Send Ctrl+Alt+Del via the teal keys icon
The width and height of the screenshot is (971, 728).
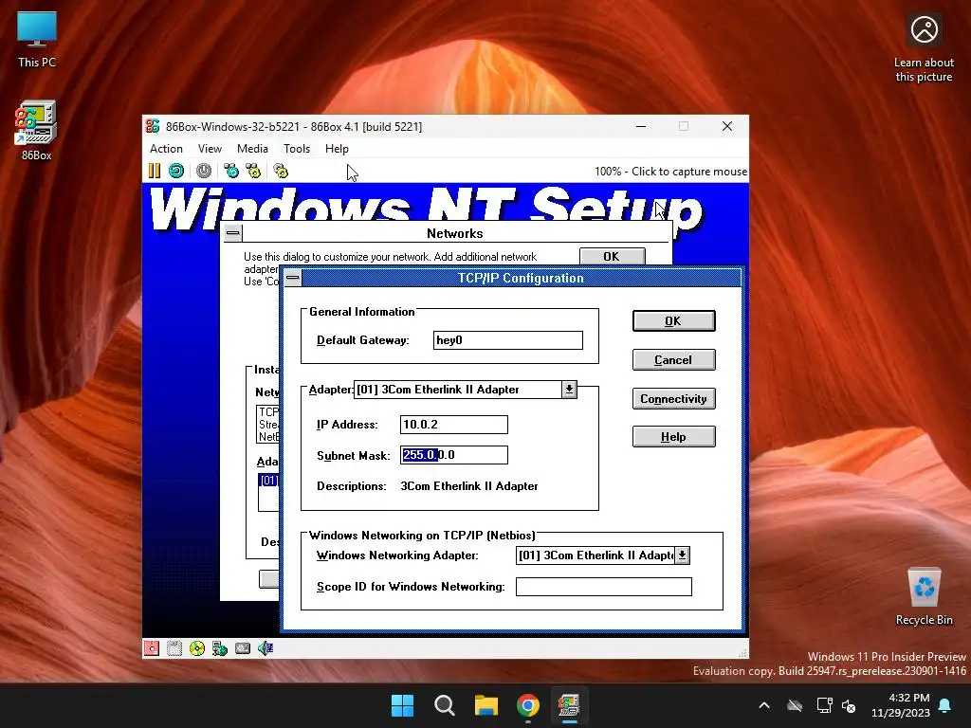[231, 171]
